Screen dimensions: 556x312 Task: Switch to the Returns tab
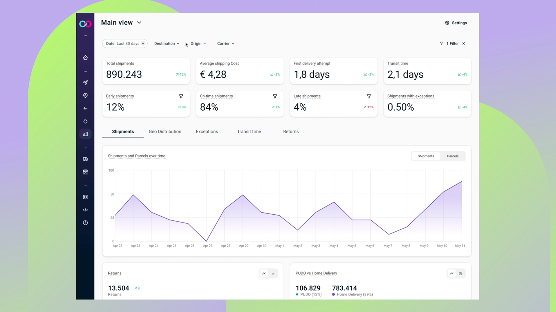tap(291, 131)
